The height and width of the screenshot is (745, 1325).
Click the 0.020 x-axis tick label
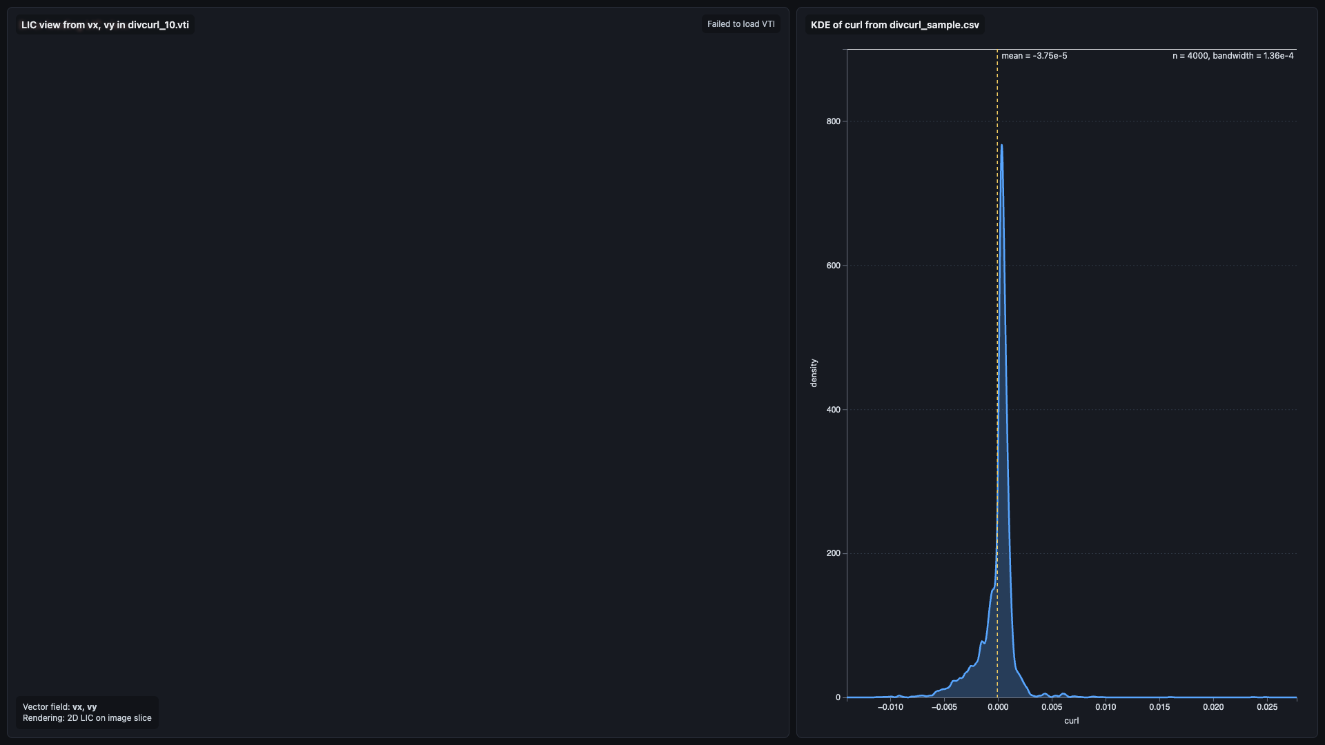1213,707
